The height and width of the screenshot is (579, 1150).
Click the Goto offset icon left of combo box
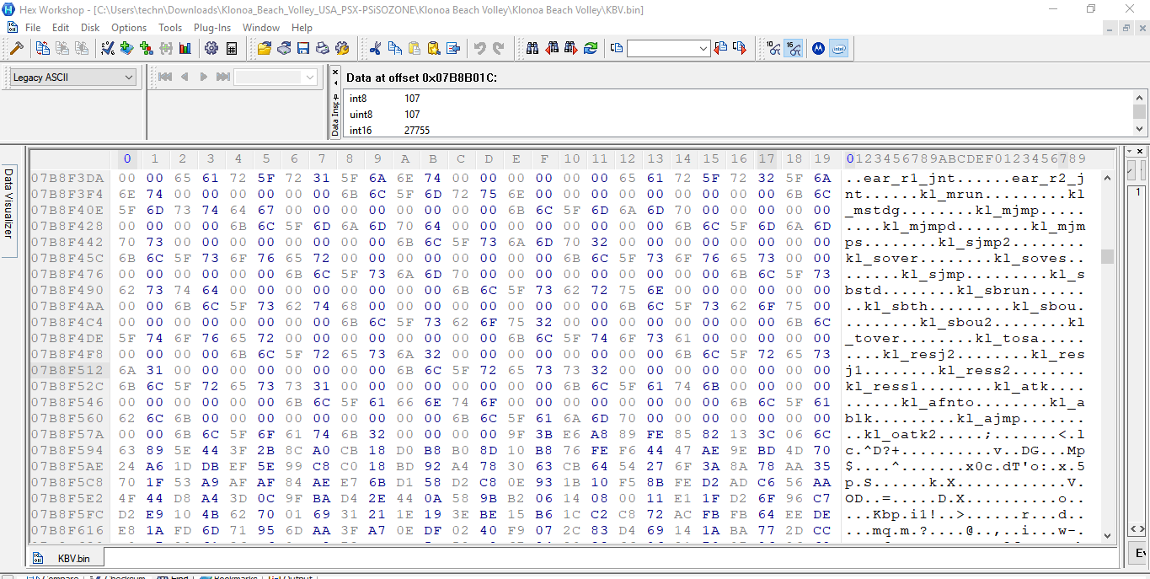(x=617, y=48)
